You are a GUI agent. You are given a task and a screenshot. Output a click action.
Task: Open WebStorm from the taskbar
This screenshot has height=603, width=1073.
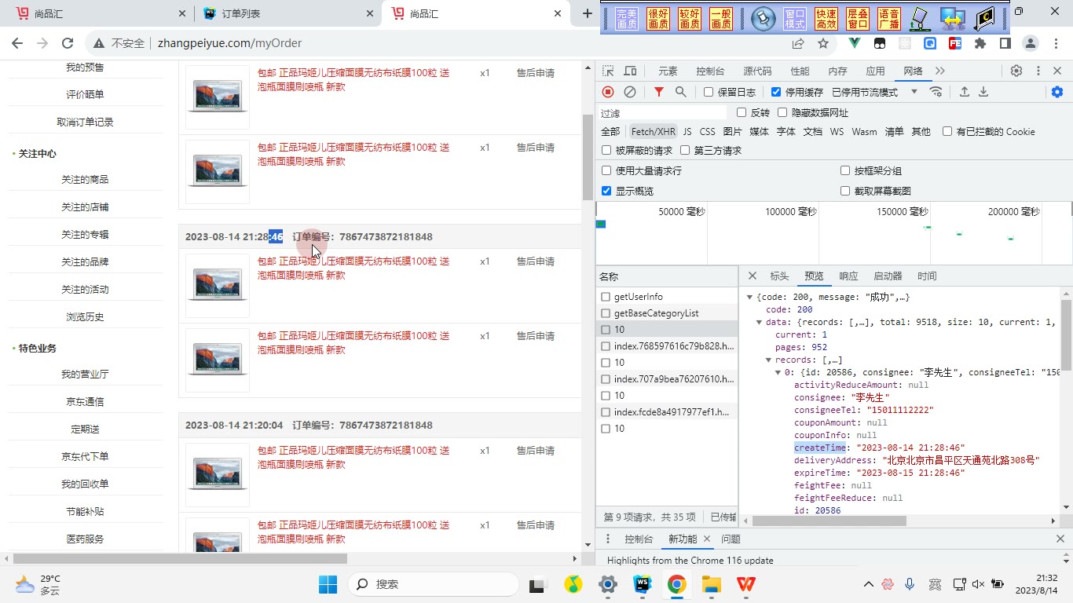point(643,584)
